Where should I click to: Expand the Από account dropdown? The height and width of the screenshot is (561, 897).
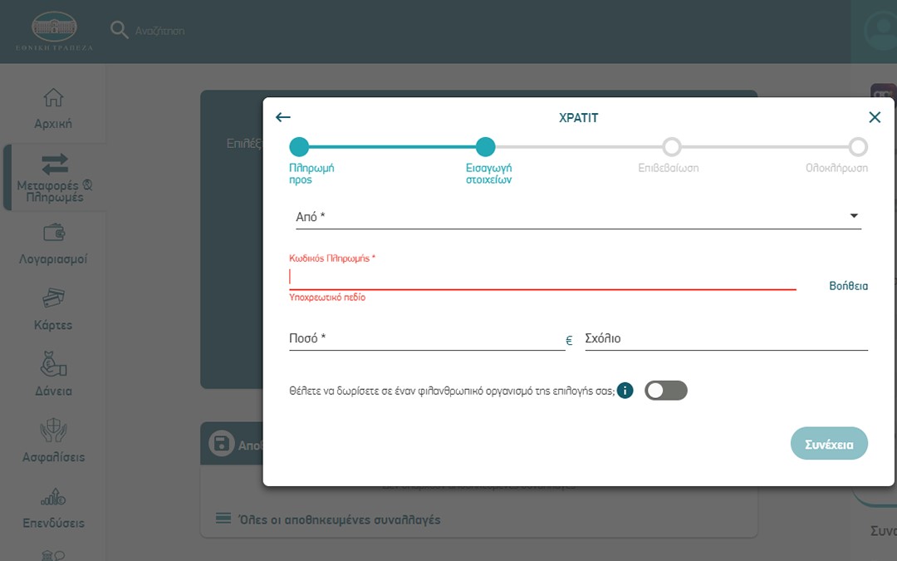click(x=853, y=217)
